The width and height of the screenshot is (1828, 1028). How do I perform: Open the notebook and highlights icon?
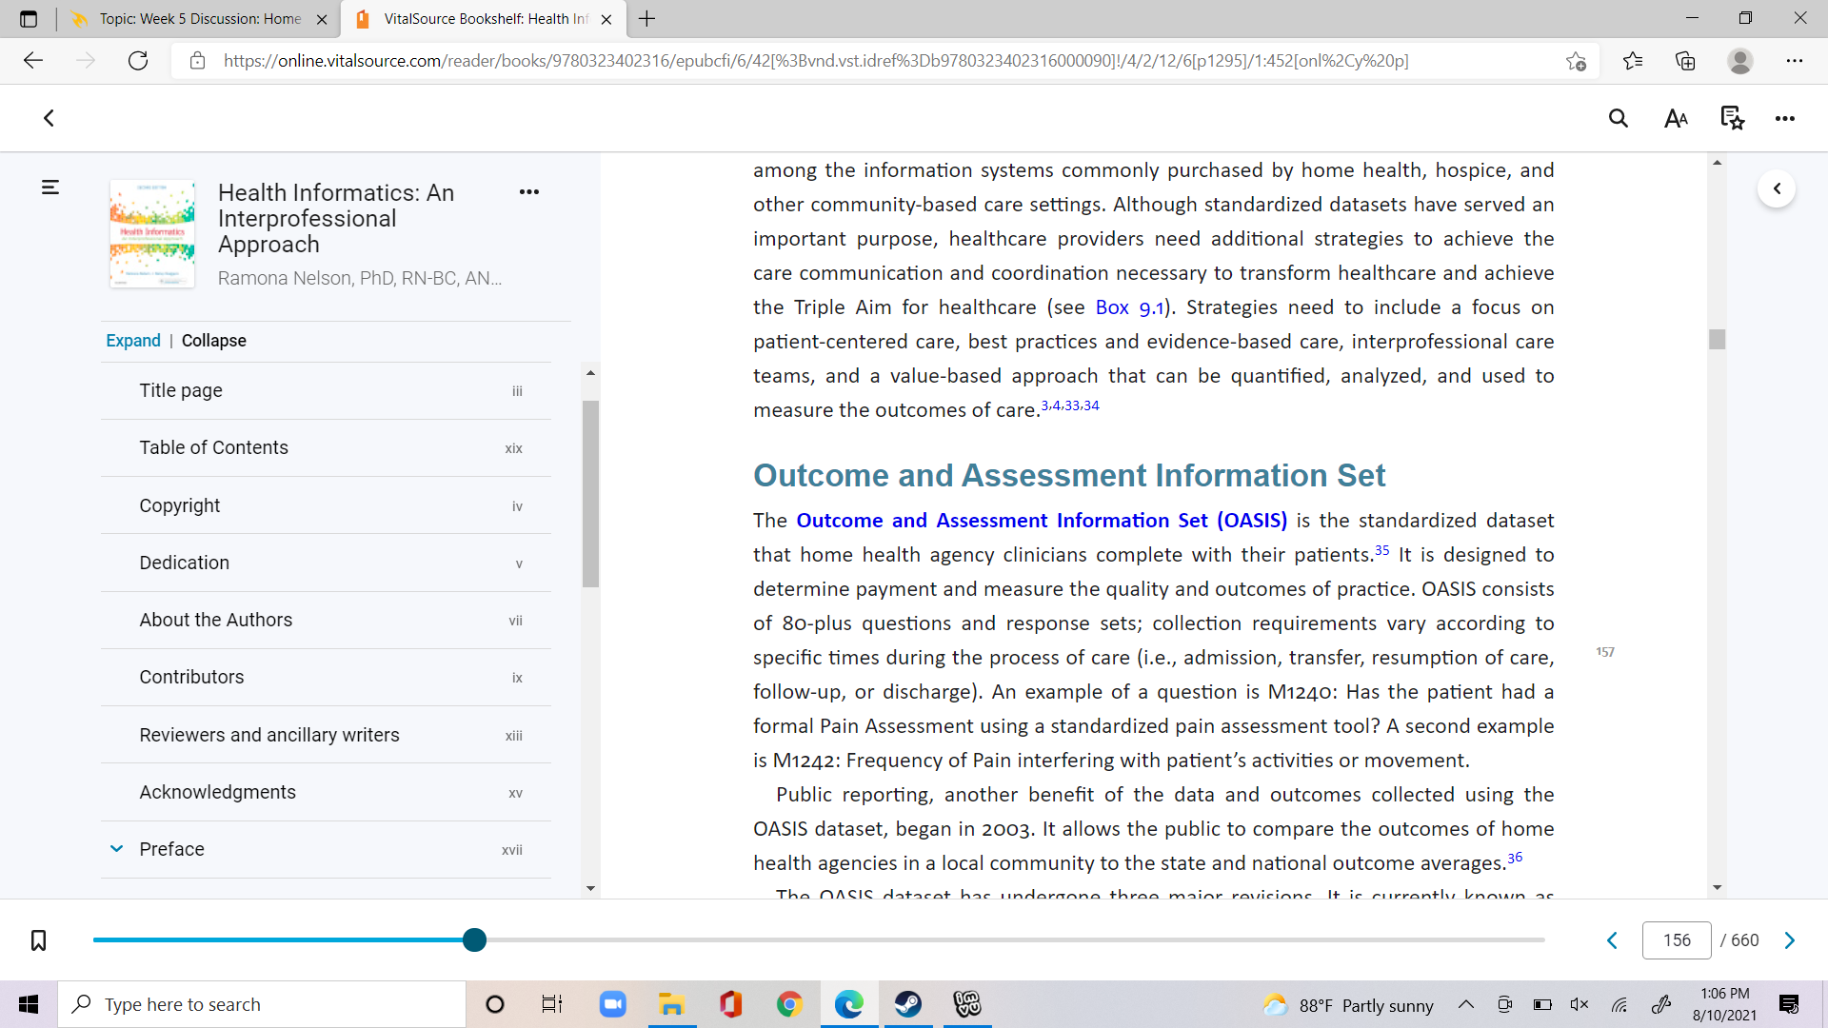1732,118
